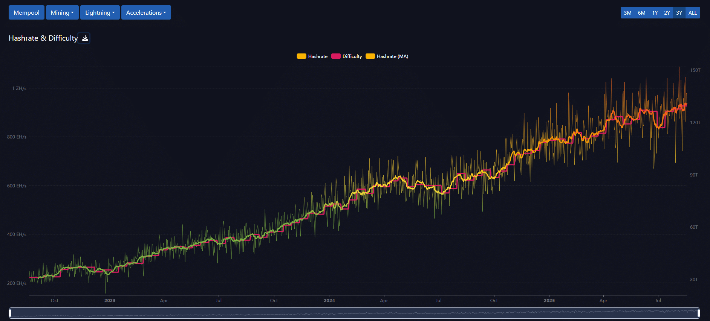The height and width of the screenshot is (321, 710).
Task: Expand the Accelerations dropdown menu
Action: (146, 12)
